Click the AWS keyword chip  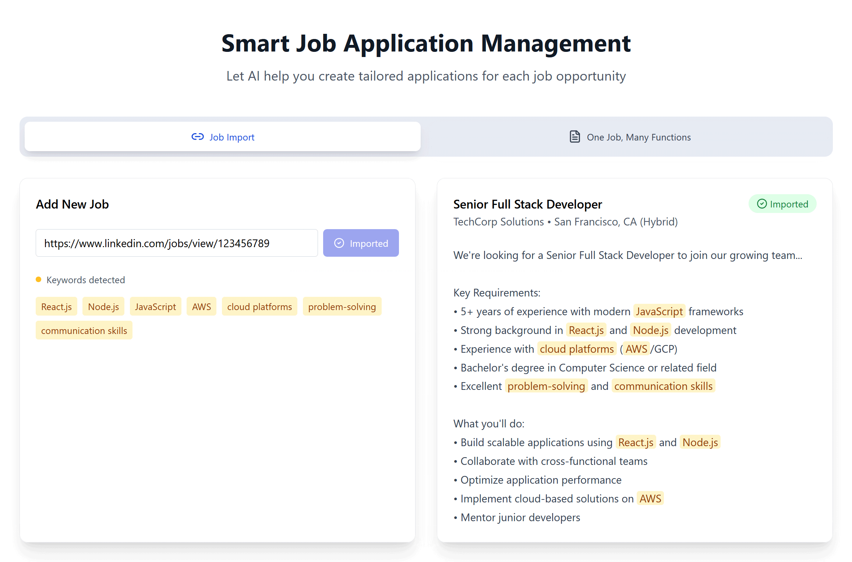pyautogui.click(x=201, y=306)
